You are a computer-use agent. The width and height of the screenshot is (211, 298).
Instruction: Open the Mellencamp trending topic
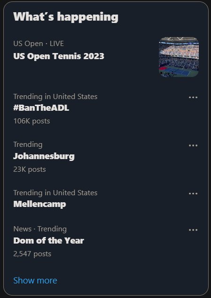click(40, 204)
